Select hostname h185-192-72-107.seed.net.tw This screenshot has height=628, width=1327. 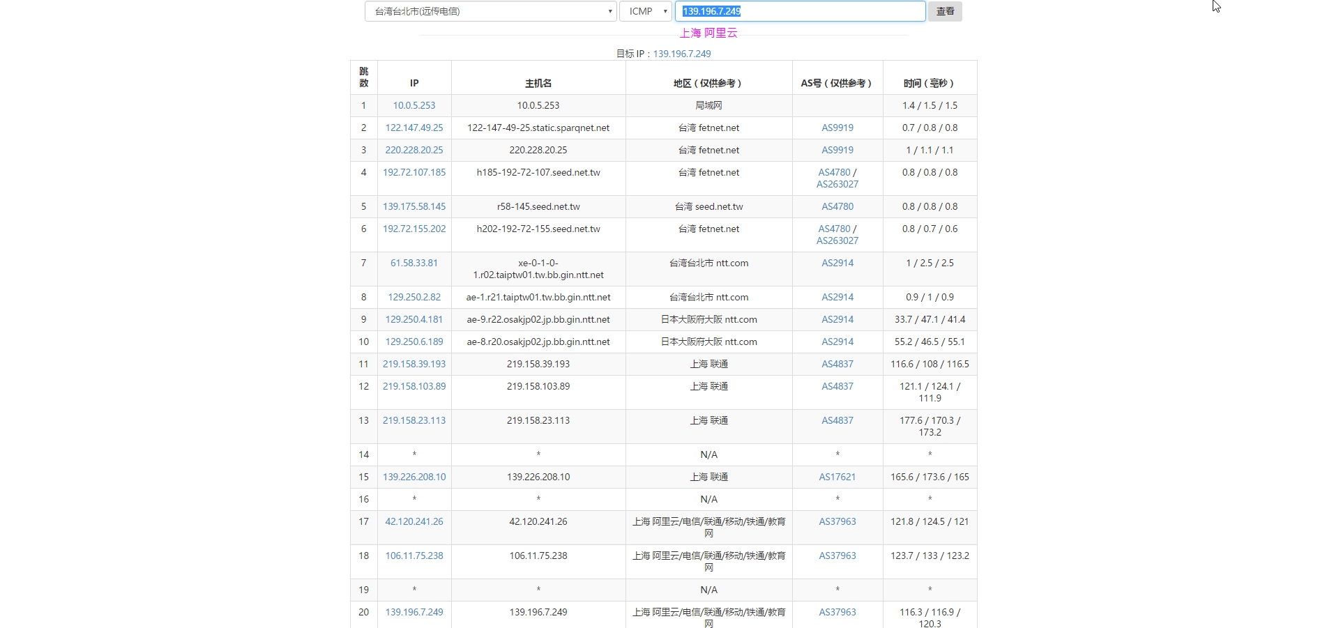pos(538,172)
